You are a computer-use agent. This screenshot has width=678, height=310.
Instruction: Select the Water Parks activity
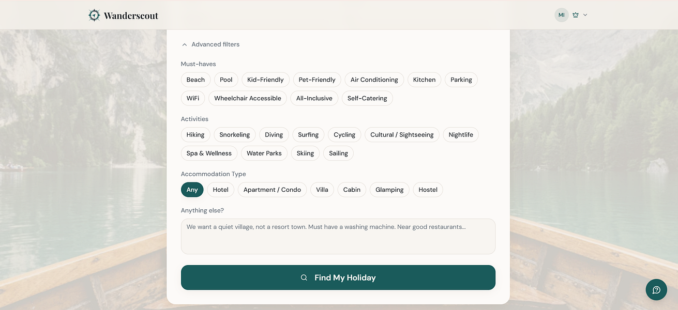(x=264, y=153)
